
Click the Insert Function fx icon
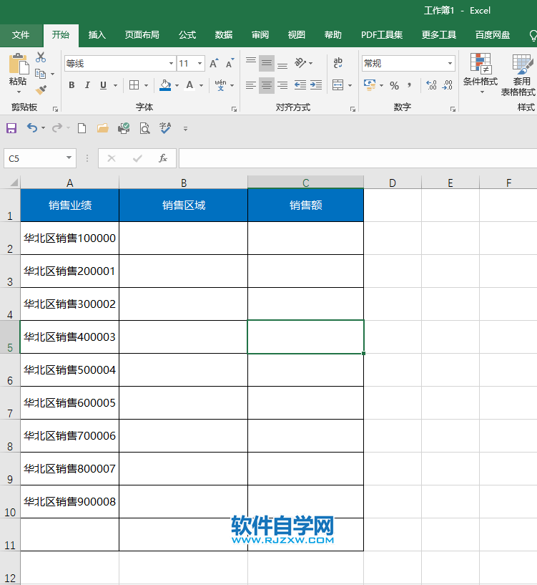[x=163, y=158]
